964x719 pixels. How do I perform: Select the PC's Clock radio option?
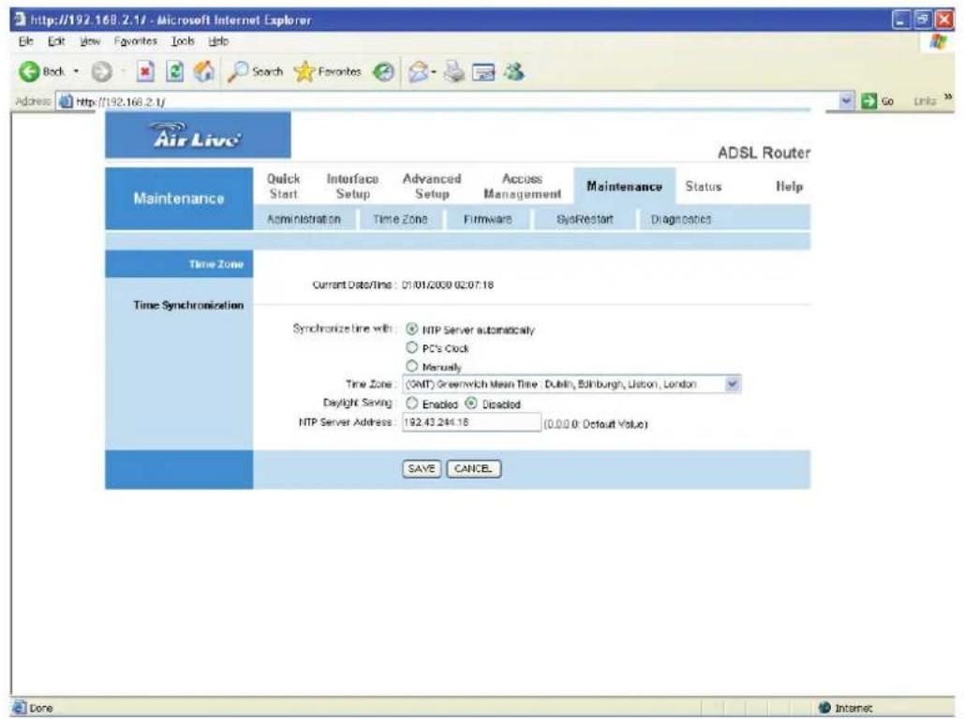[x=412, y=347]
